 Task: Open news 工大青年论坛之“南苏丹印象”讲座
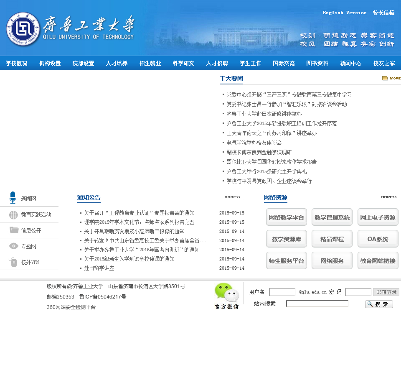coord(272,133)
